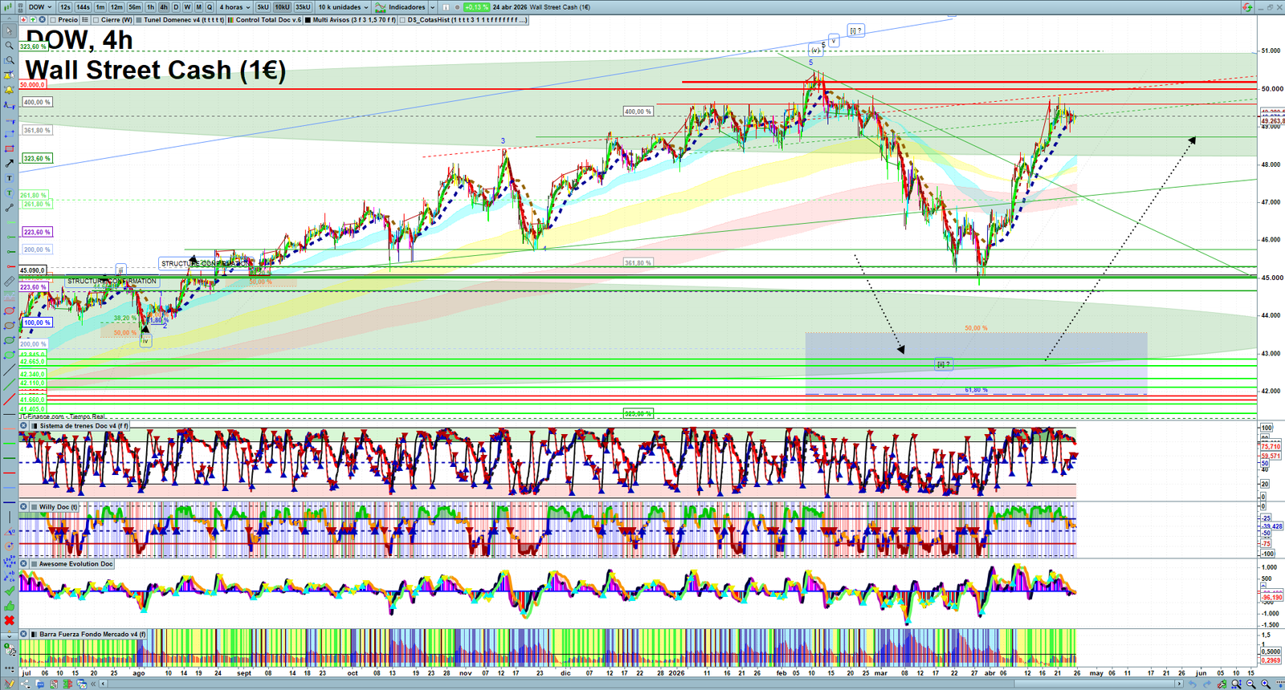Toggle the 10kU view button
The image size is (1285, 690).
[282, 7]
